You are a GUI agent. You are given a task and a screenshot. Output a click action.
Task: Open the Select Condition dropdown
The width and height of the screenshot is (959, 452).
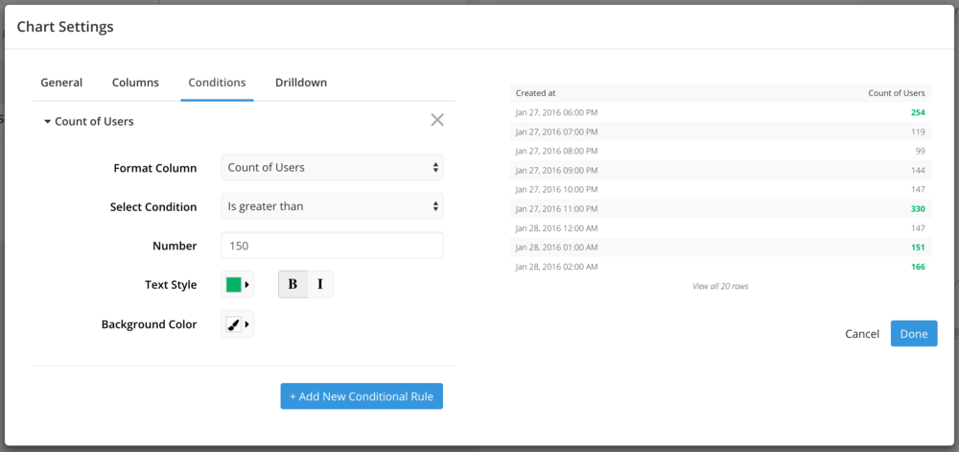pyautogui.click(x=332, y=206)
